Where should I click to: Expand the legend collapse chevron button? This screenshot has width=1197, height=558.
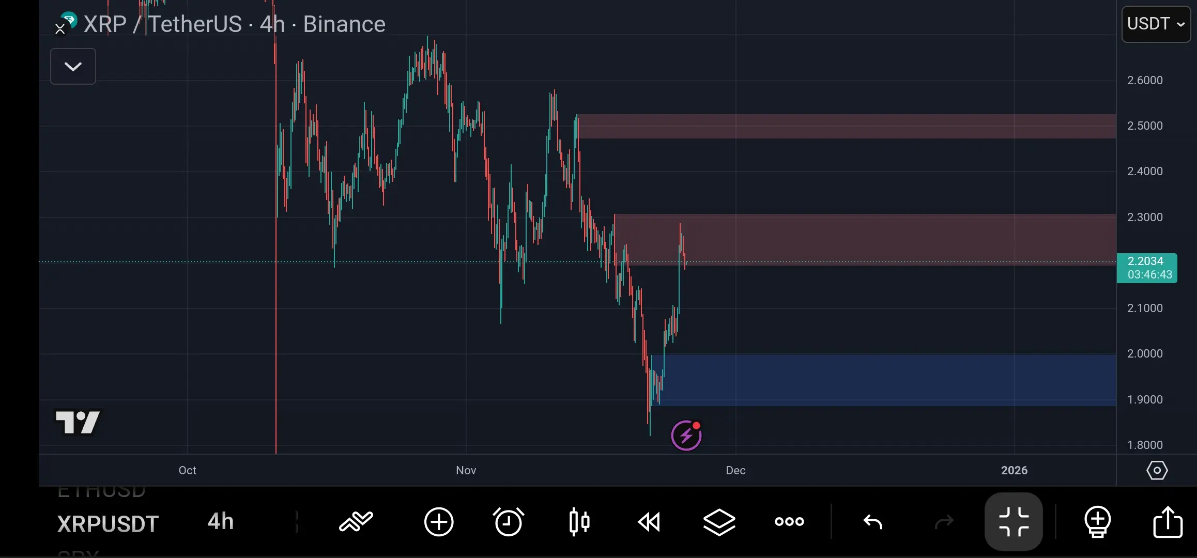[x=73, y=67]
